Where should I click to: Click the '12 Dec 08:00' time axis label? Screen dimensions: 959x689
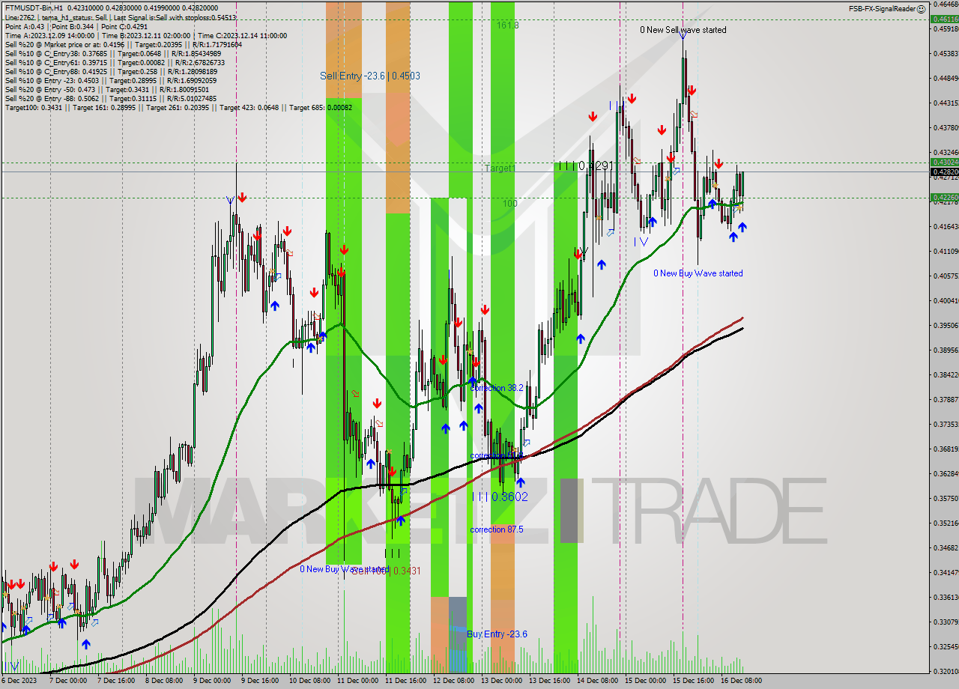click(453, 681)
